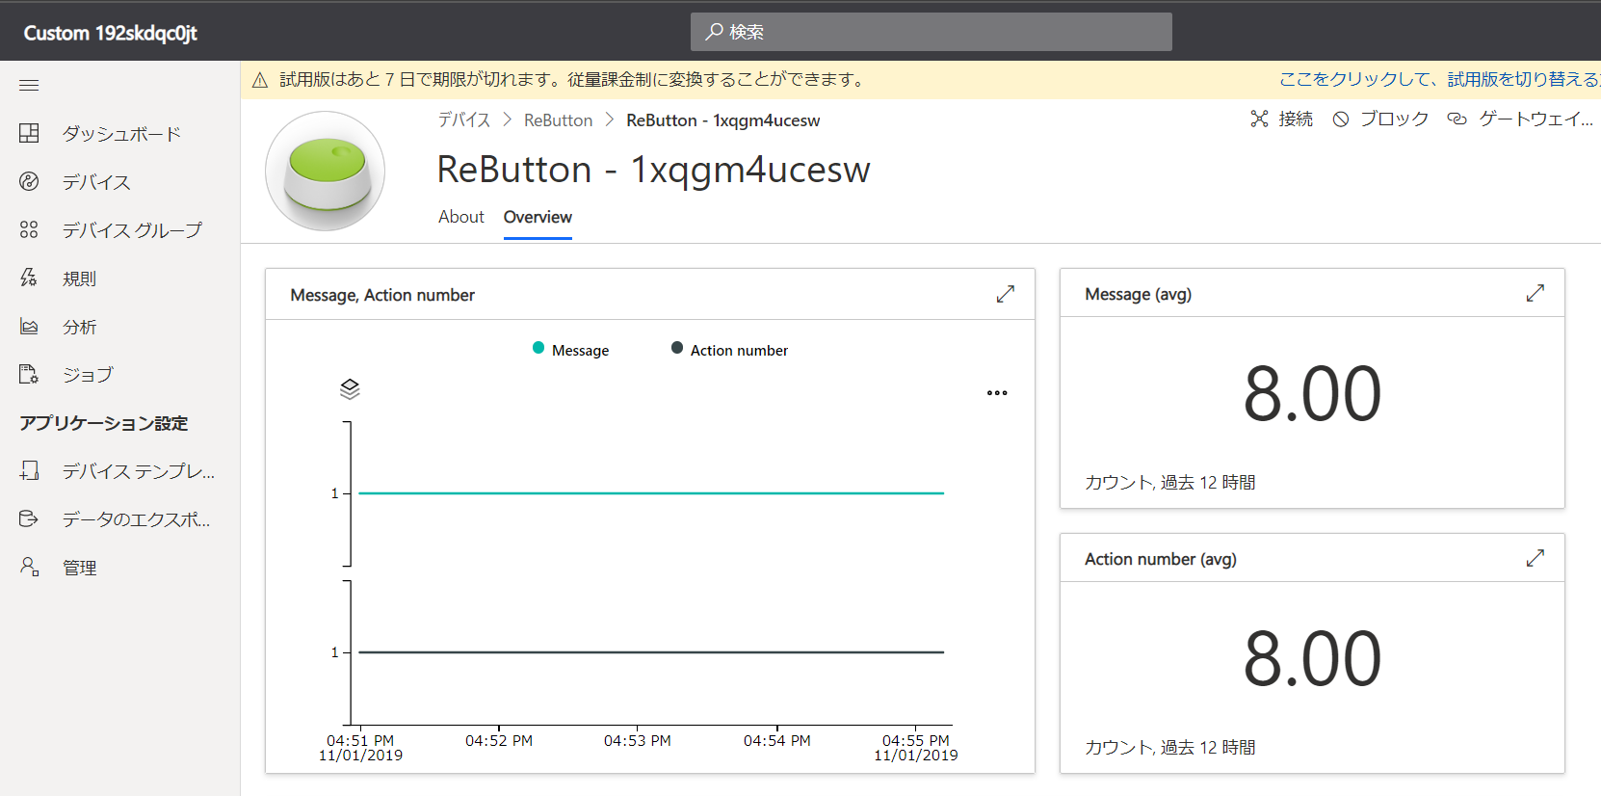Click the ReButton breadcrumb link
Image resolution: width=1601 pixels, height=796 pixels.
pyautogui.click(x=558, y=120)
